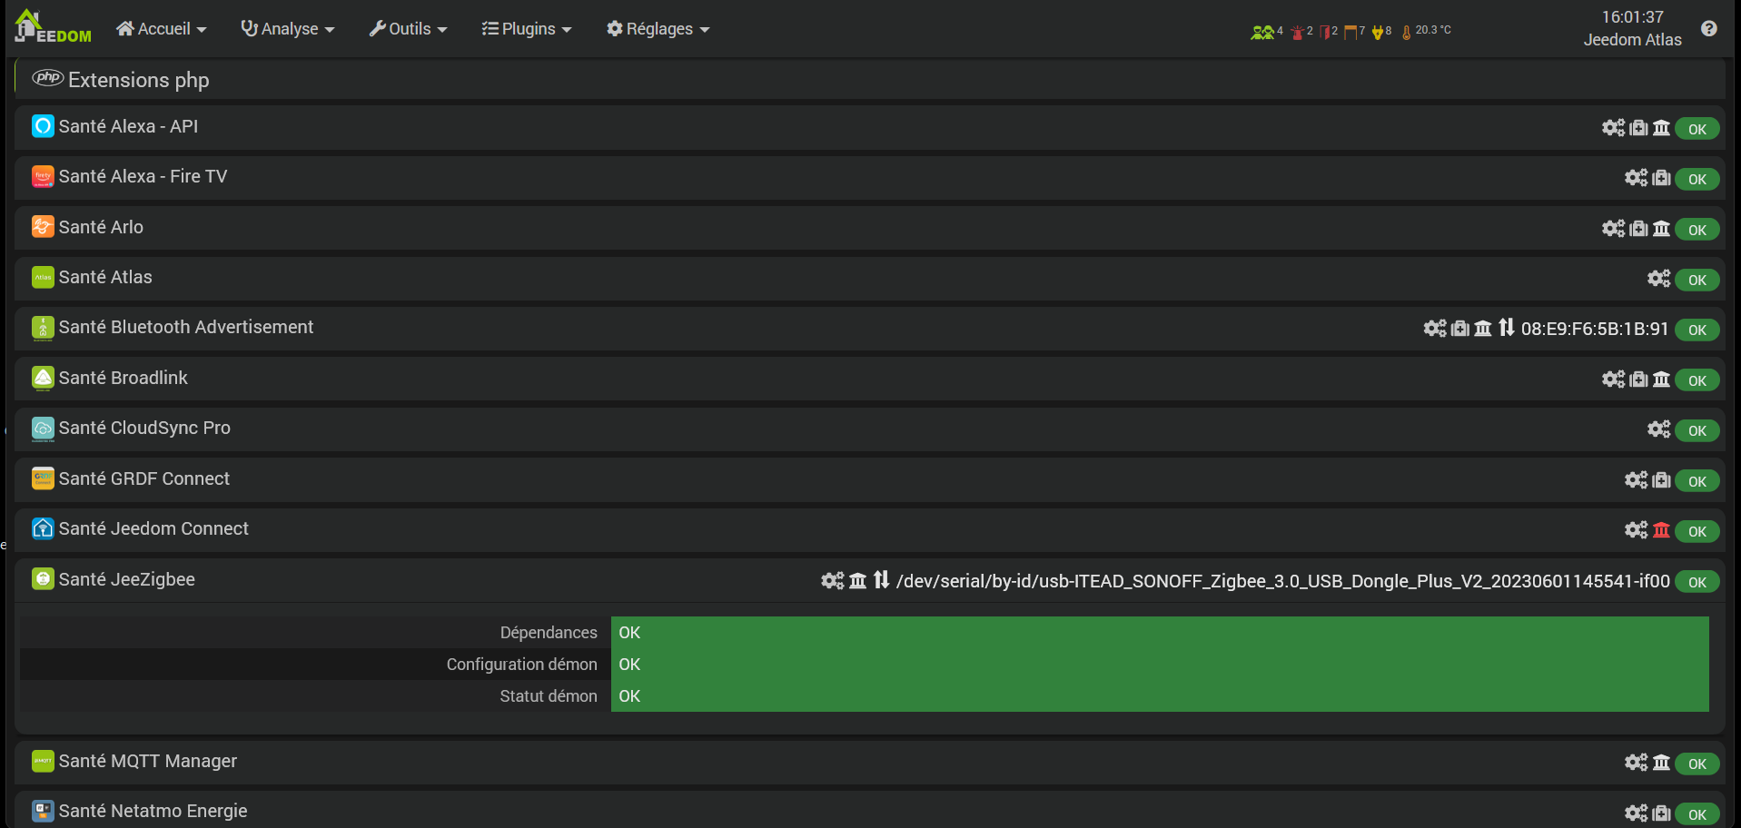Click the up-down arrows icon on JeeZigbee row
The width and height of the screenshot is (1741, 828).
[x=882, y=580]
